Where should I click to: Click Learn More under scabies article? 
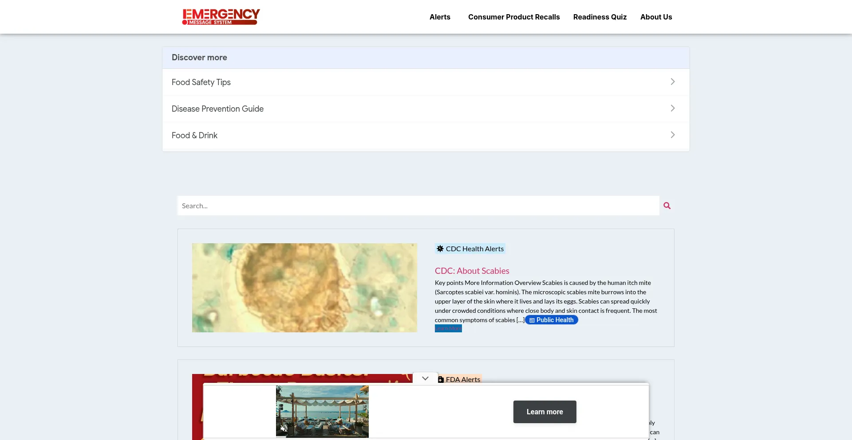448,328
